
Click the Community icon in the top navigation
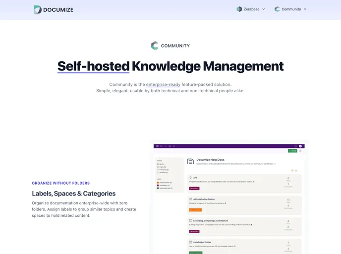(x=277, y=9)
